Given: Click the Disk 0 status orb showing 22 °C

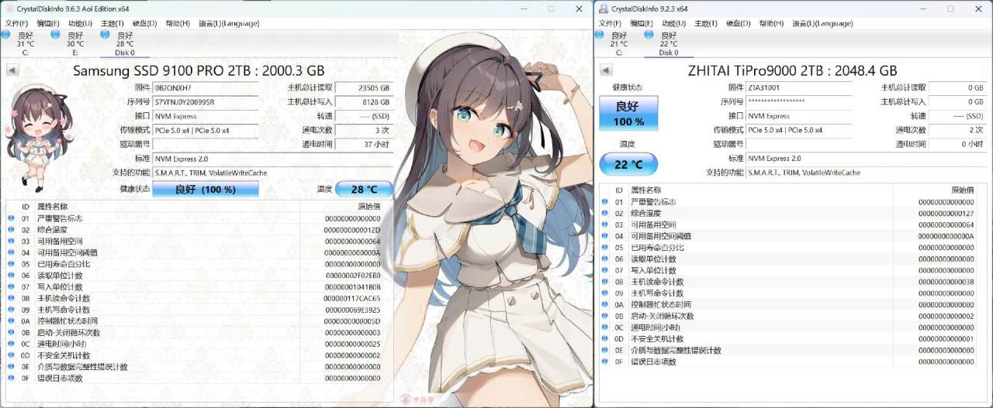Looking at the screenshot, I should click(x=649, y=35).
